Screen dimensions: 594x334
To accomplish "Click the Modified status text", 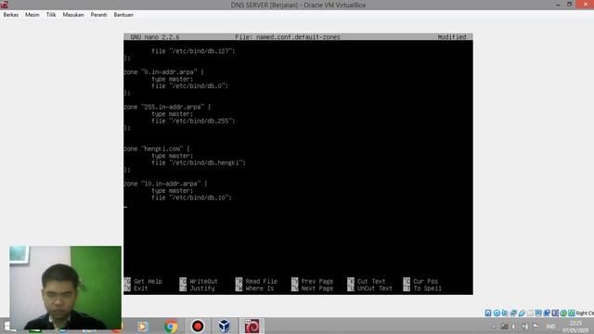I will click(452, 37).
